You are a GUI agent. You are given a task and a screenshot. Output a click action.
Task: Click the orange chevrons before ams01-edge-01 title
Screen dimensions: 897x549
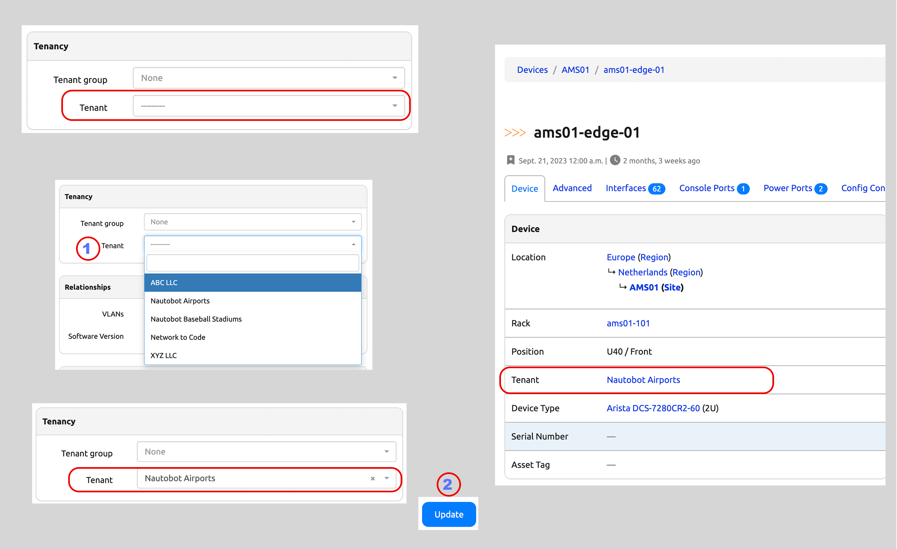click(x=515, y=132)
